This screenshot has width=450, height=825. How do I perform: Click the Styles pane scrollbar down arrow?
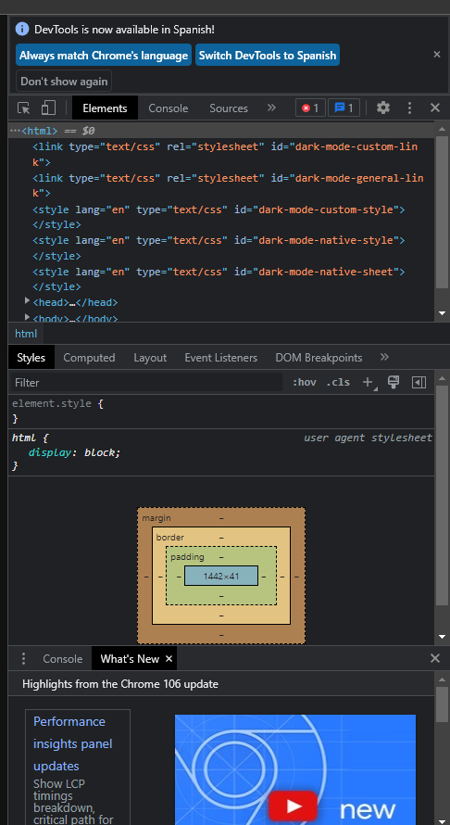click(x=442, y=637)
